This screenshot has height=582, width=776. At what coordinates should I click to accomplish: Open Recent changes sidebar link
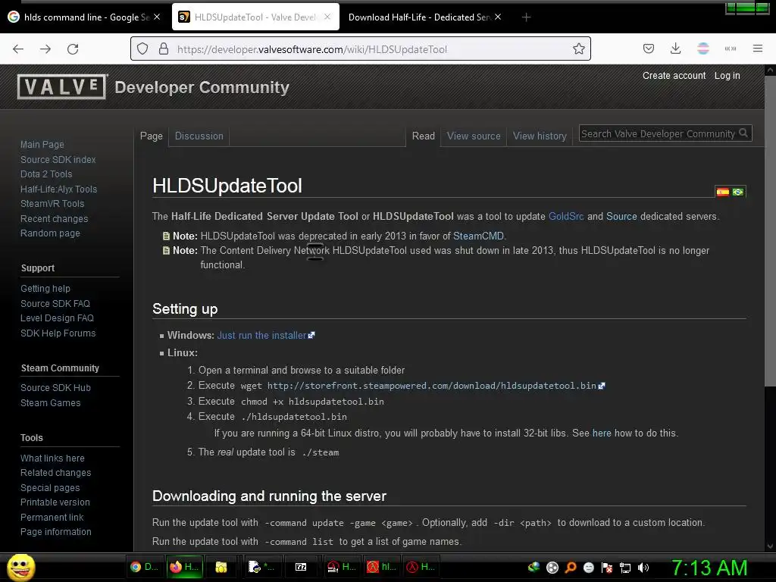54,219
